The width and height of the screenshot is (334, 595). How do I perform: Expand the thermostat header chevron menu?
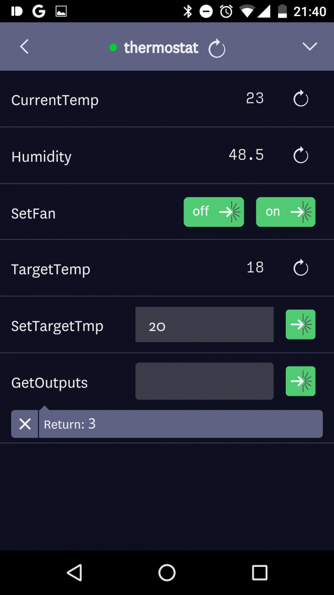[309, 47]
